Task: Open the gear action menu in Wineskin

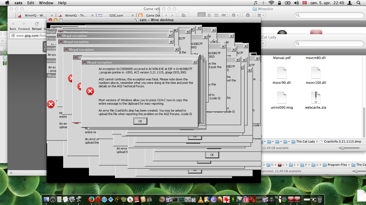Action: 235,15
